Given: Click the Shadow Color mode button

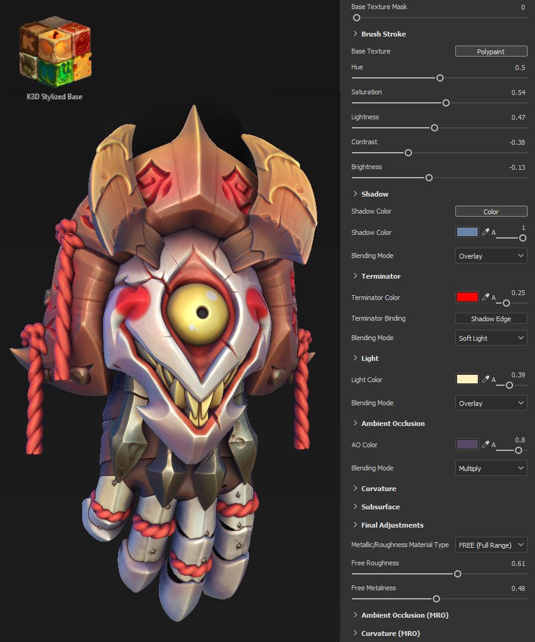Looking at the screenshot, I should (x=491, y=211).
